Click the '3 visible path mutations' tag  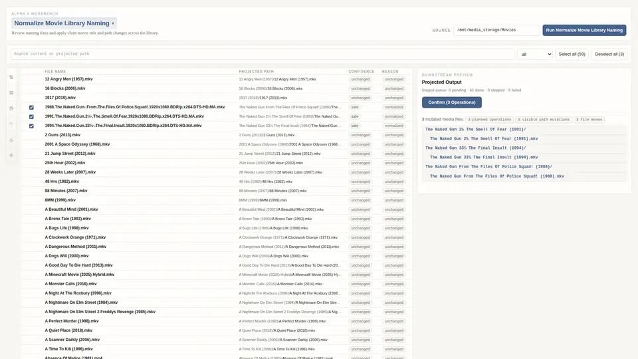pos(543,120)
